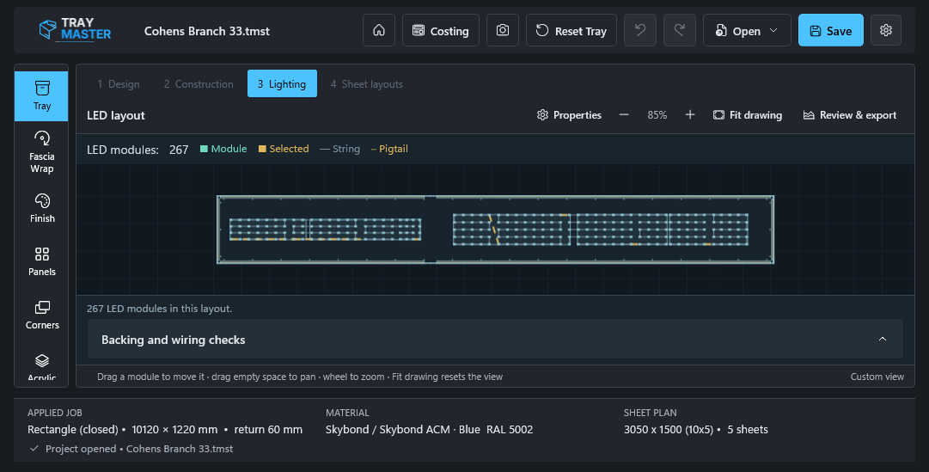Click the 85% zoom level value

click(x=657, y=115)
